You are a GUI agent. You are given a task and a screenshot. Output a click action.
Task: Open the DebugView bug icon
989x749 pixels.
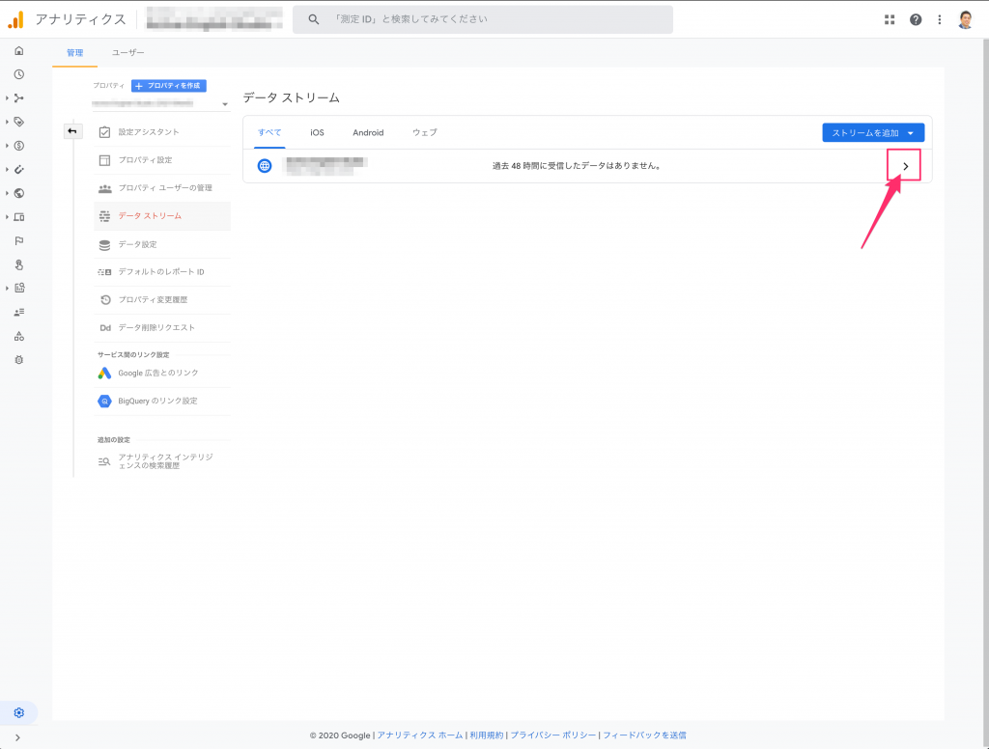(x=19, y=360)
